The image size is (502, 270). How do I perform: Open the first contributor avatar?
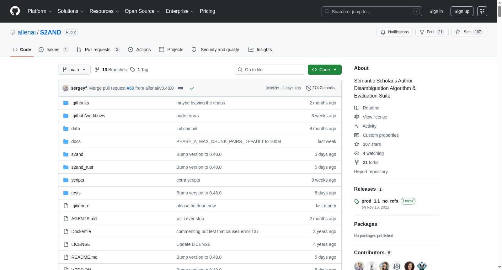pos(359,266)
